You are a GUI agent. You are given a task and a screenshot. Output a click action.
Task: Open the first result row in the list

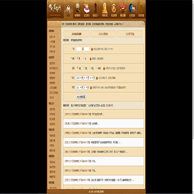[103, 114]
